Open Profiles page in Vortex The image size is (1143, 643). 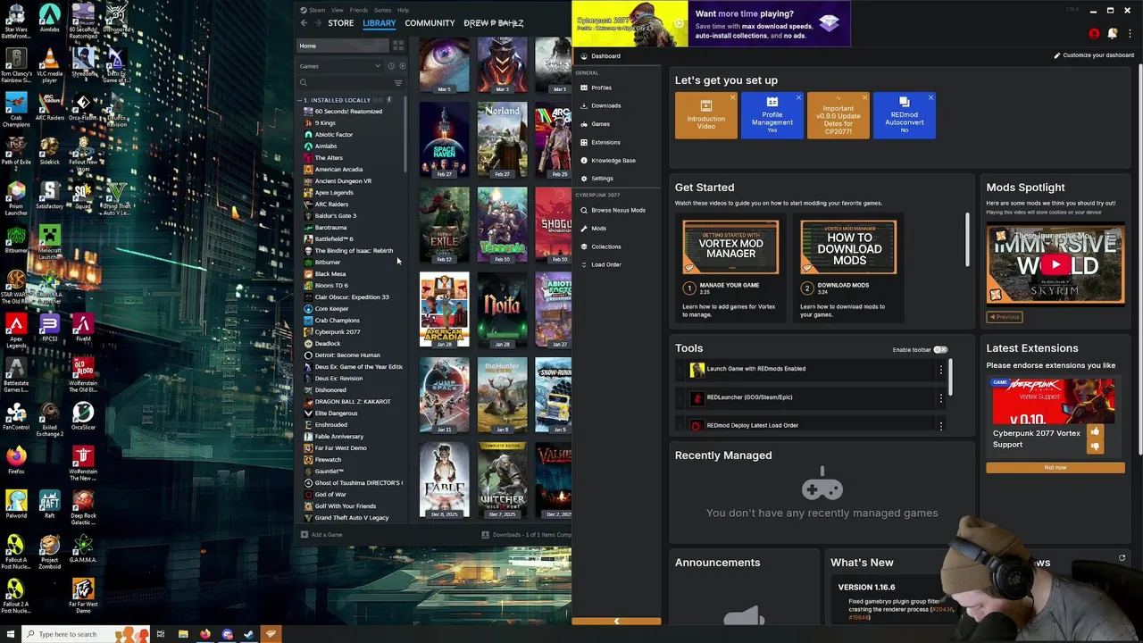616,88
